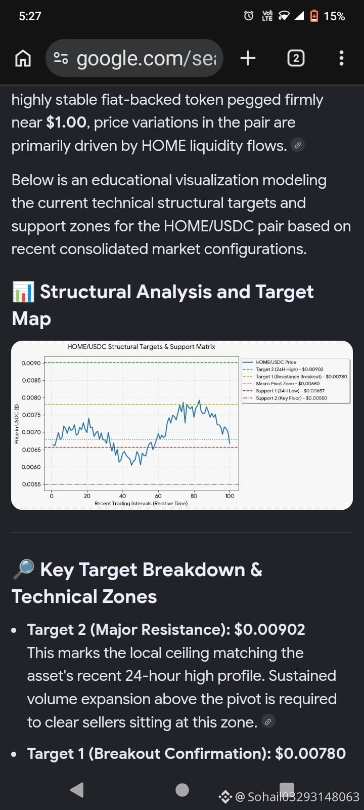
Task: Tap the "Target 2 (Major Resistance): $0.00902" line
Action: (x=166, y=629)
